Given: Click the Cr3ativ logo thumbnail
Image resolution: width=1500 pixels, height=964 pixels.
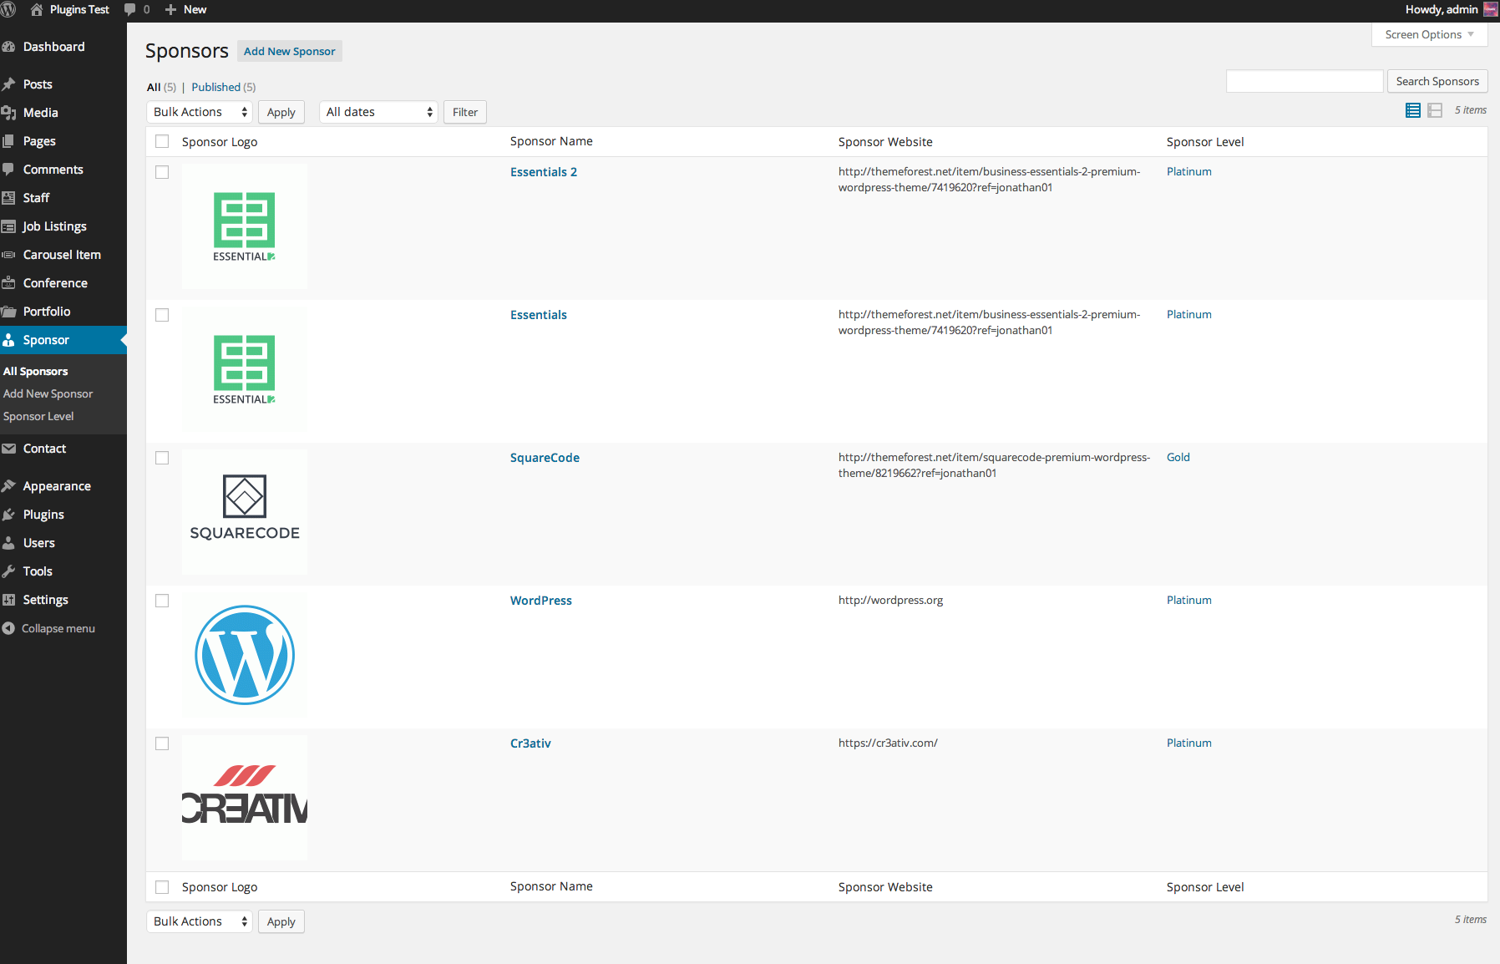Looking at the screenshot, I should tap(245, 798).
